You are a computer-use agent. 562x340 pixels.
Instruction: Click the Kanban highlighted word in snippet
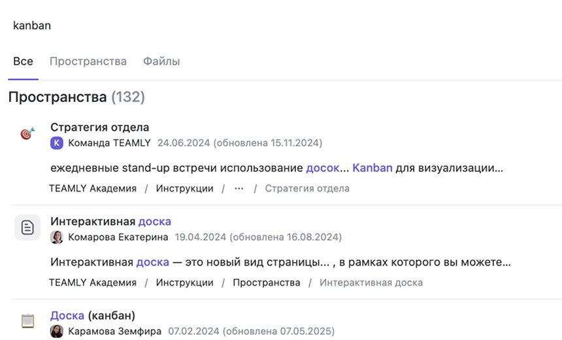coord(372,168)
